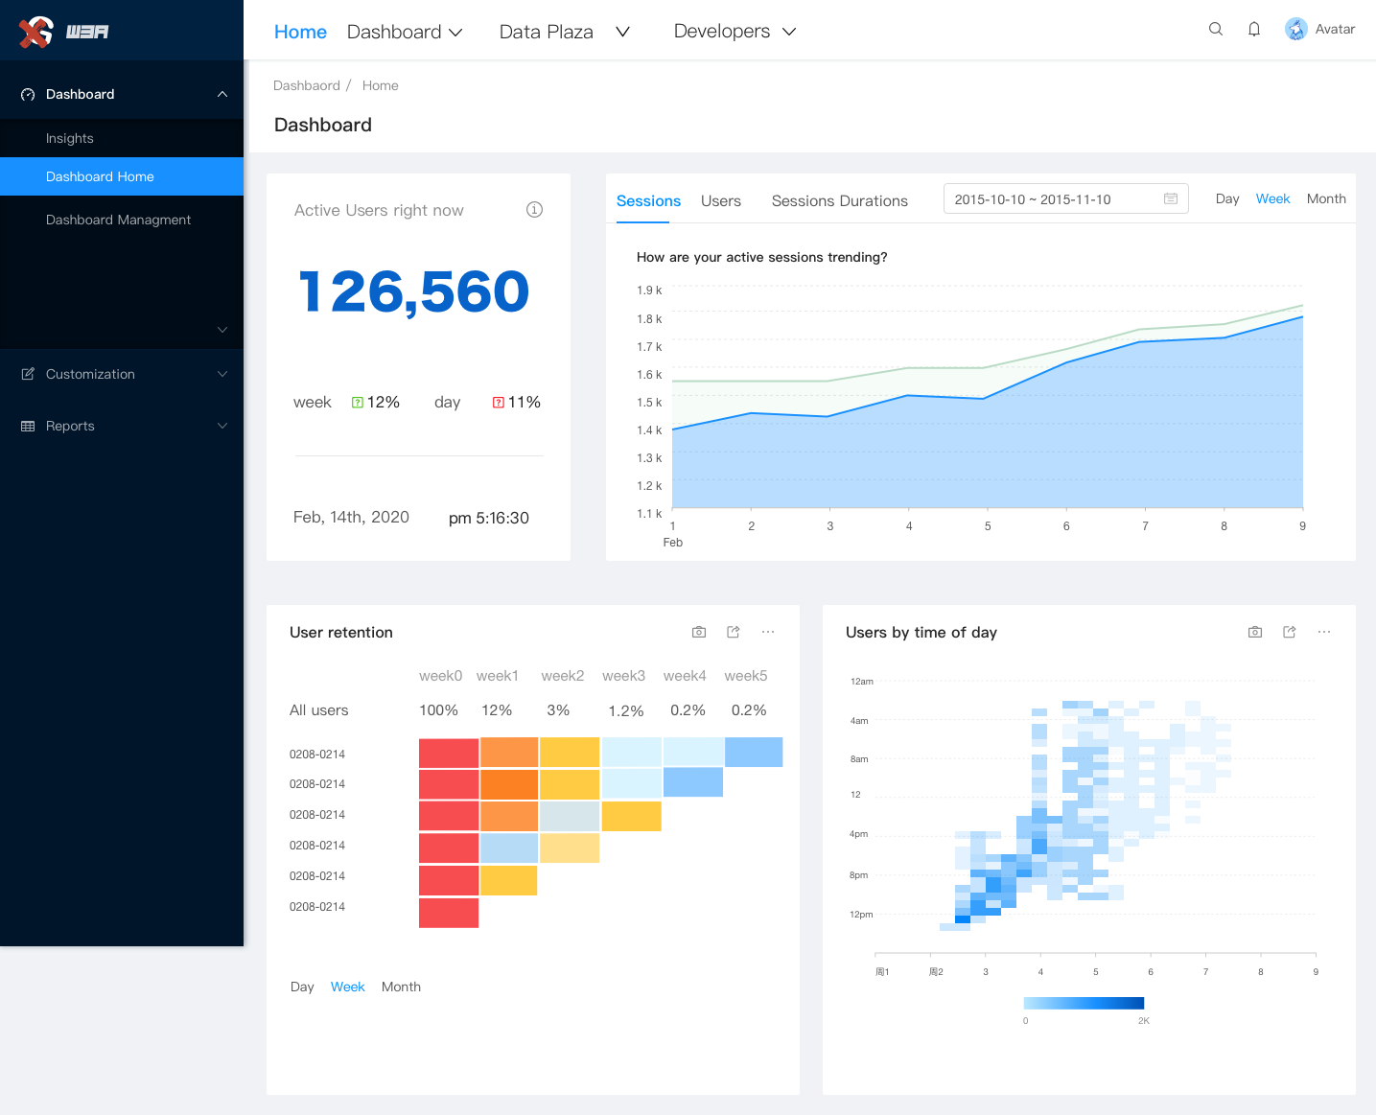
Task: Go to Home in top navigation
Action: pos(300,32)
